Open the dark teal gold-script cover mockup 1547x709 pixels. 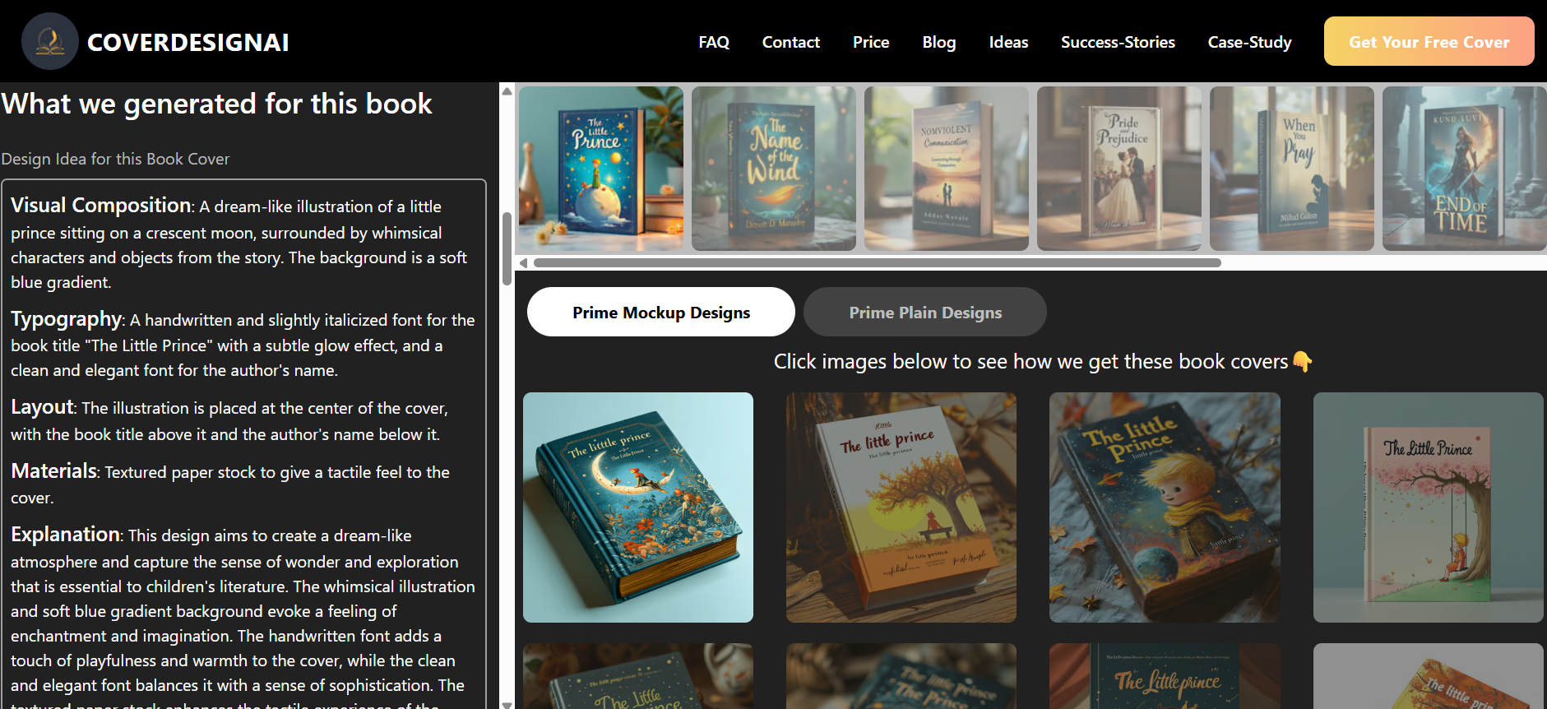(1165, 676)
